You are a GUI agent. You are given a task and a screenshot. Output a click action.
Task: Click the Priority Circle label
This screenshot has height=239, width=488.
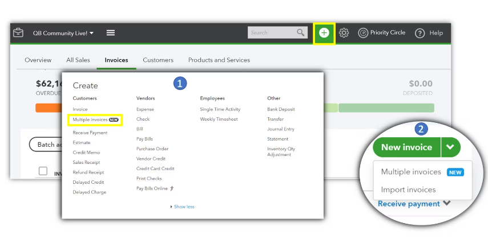tap(388, 32)
